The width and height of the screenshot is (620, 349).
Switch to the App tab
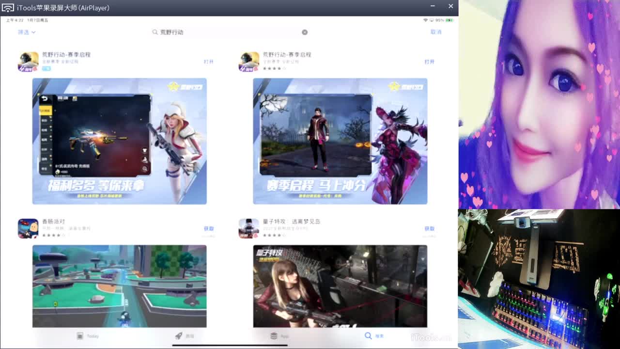279,336
